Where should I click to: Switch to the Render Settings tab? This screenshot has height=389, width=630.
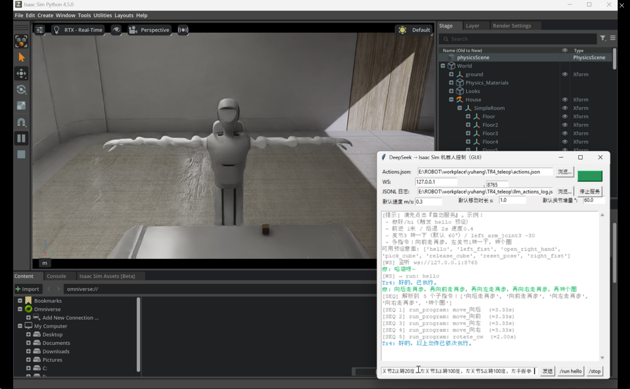tap(512, 26)
